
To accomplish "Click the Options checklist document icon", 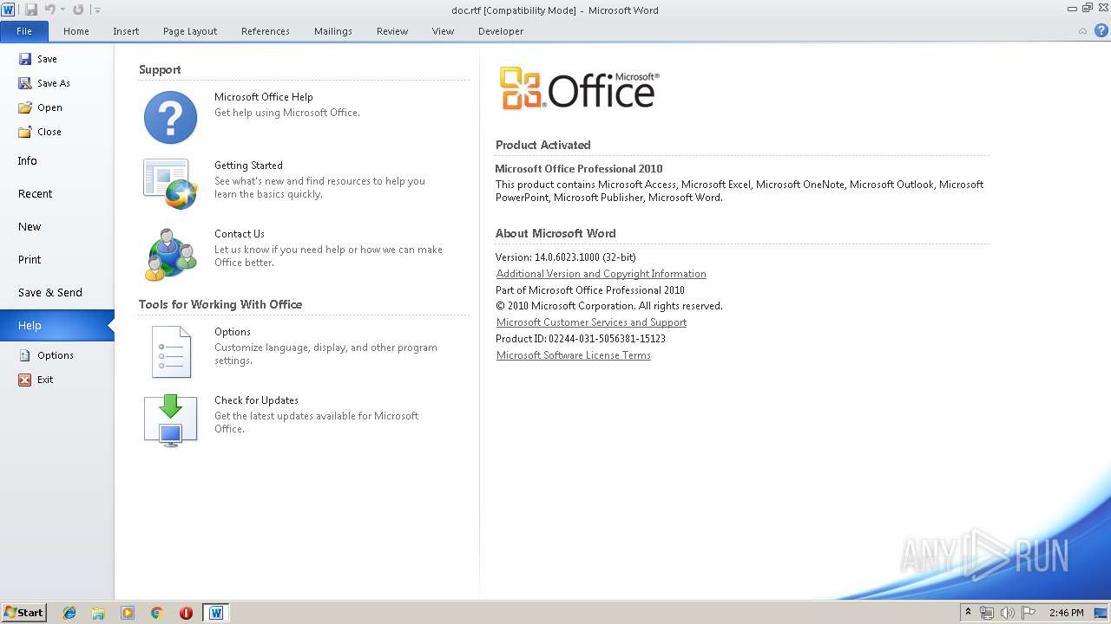I will point(171,352).
